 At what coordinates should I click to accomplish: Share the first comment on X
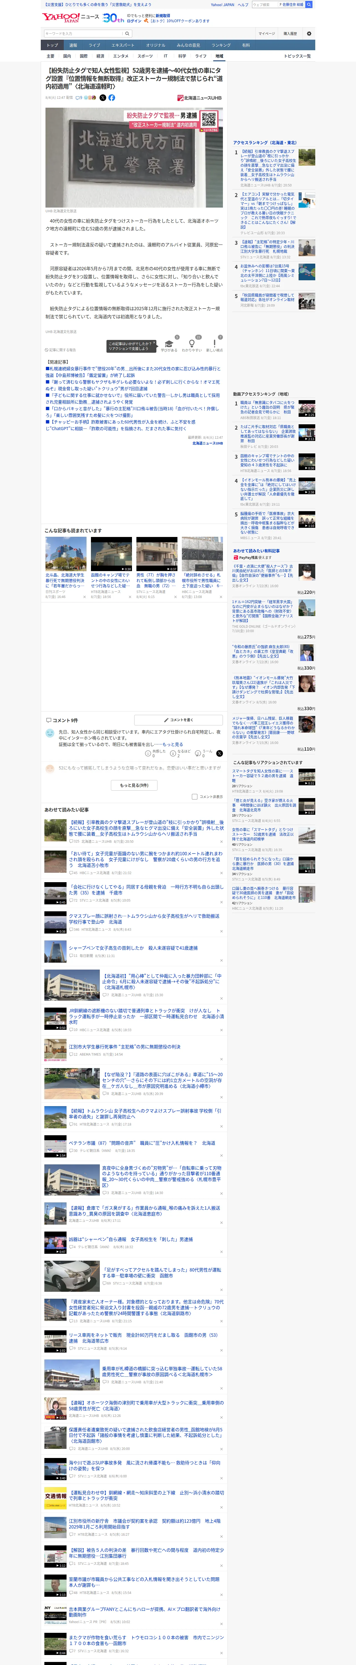(x=220, y=754)
